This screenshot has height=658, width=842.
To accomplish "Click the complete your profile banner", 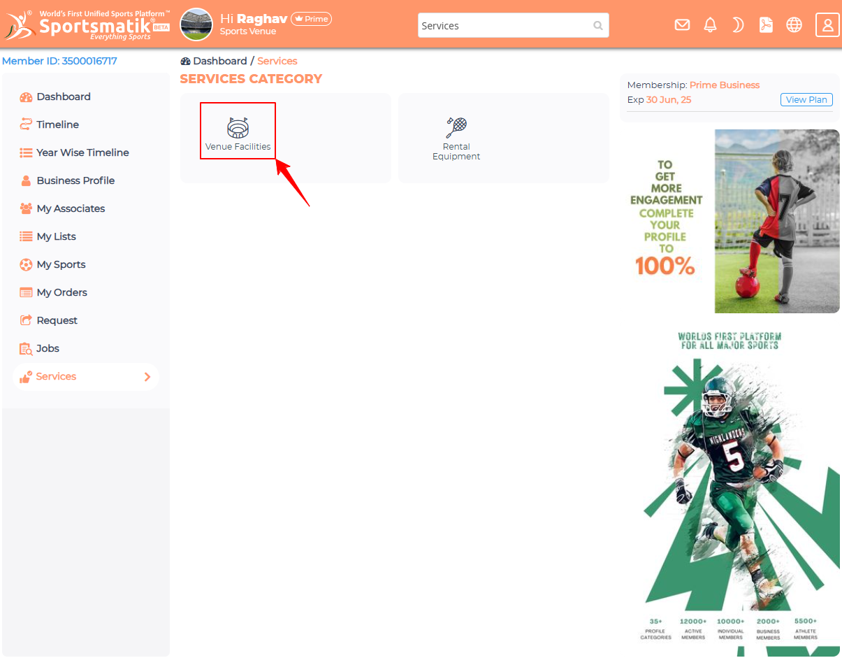I will tap(730, 221).
